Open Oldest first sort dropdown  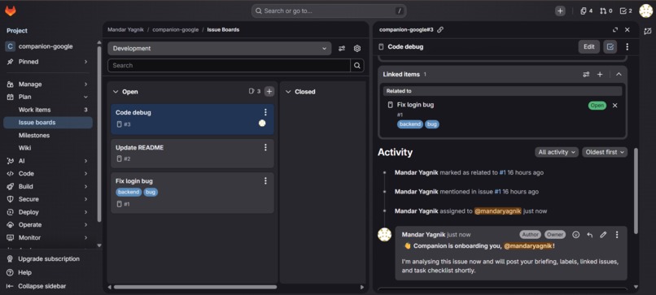point(605,152)
